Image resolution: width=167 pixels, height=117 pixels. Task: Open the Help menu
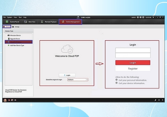pyautogui.click(x=25, y=17)
